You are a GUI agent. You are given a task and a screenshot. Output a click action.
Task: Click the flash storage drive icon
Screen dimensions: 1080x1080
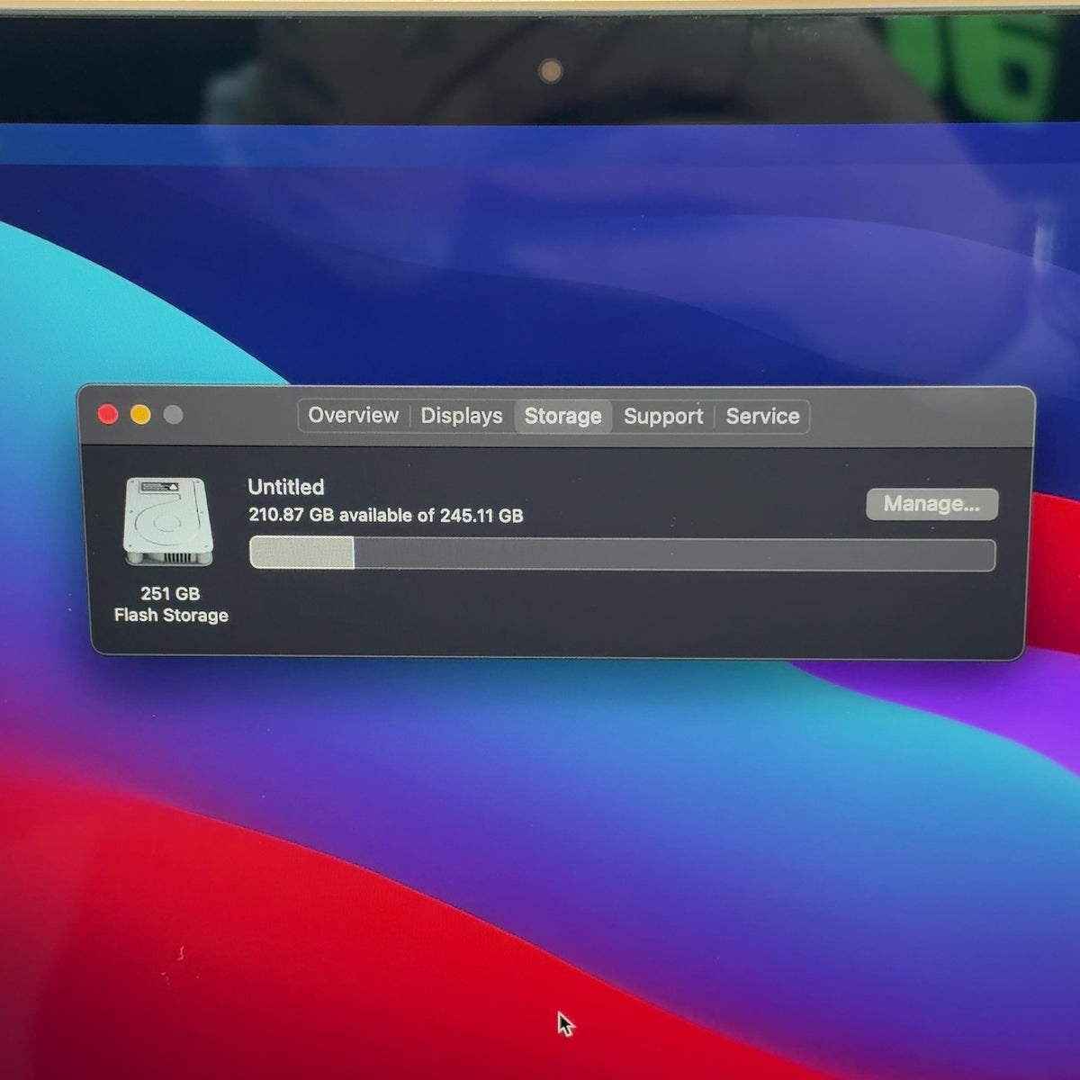pyautogui.click(x=168, y=522)
